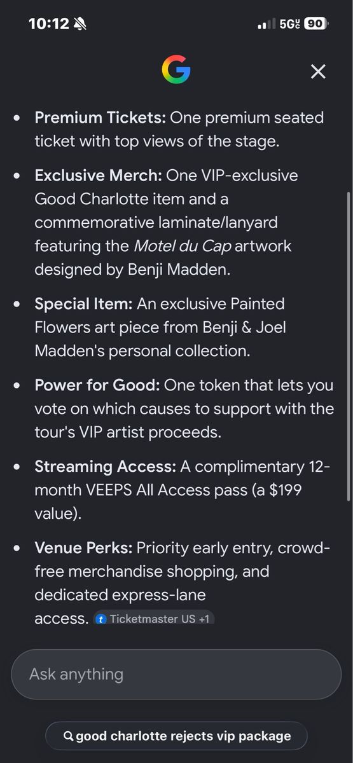Viewport: 353px width, 763px height.
Task: Tap the cellular signal bars icon
Action: pyautogui.click(x=266, y=24)
